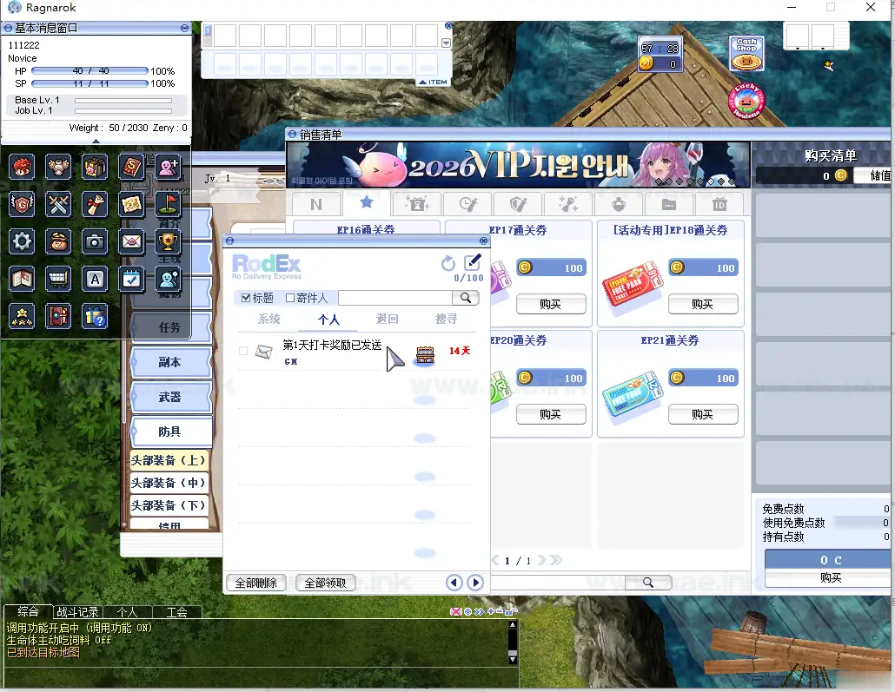895x692 pixels.
Task: Open the character info icon with red-haired head
Action: 22,168
